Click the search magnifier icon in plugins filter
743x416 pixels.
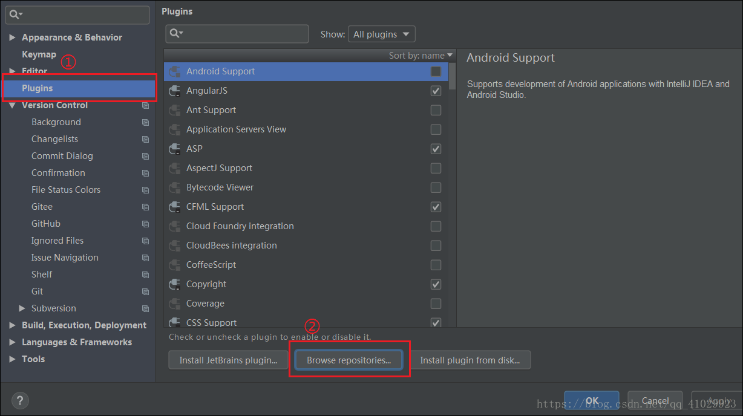(x=175, y=34)
